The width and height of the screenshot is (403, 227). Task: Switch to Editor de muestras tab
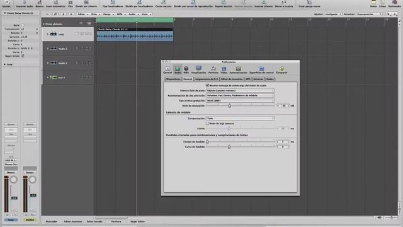point(232,79)
